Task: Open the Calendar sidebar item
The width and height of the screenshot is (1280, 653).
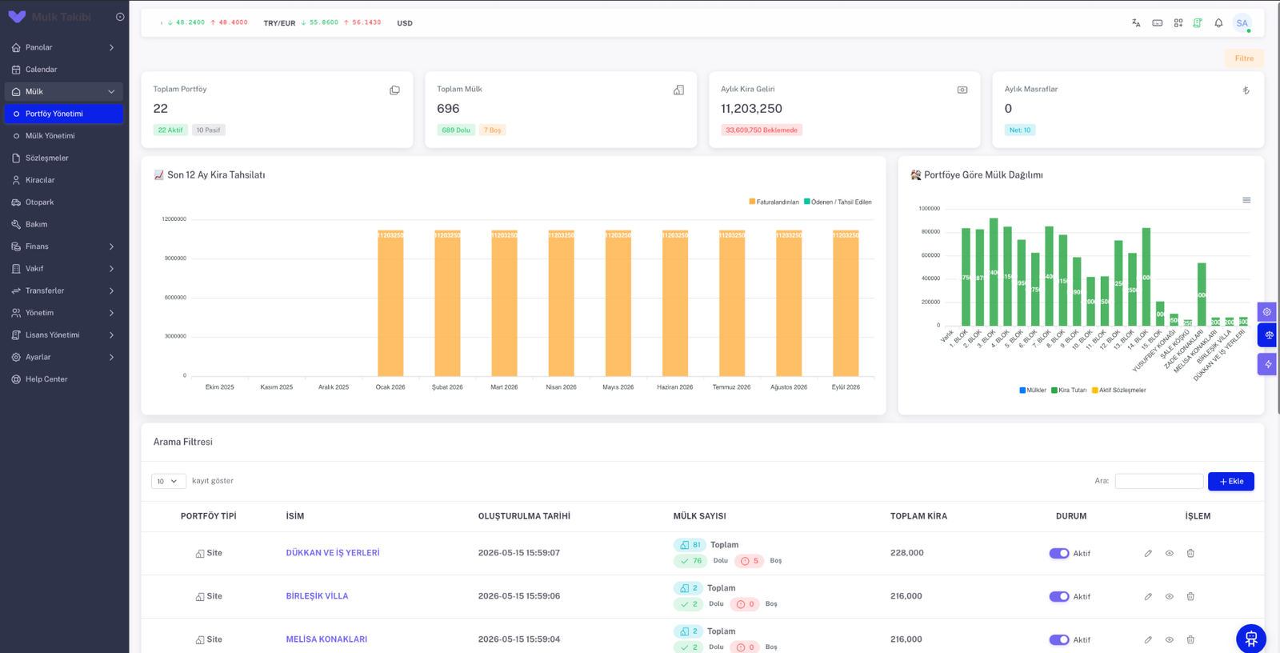Action: pyautogui.click(x=64, y=70)
